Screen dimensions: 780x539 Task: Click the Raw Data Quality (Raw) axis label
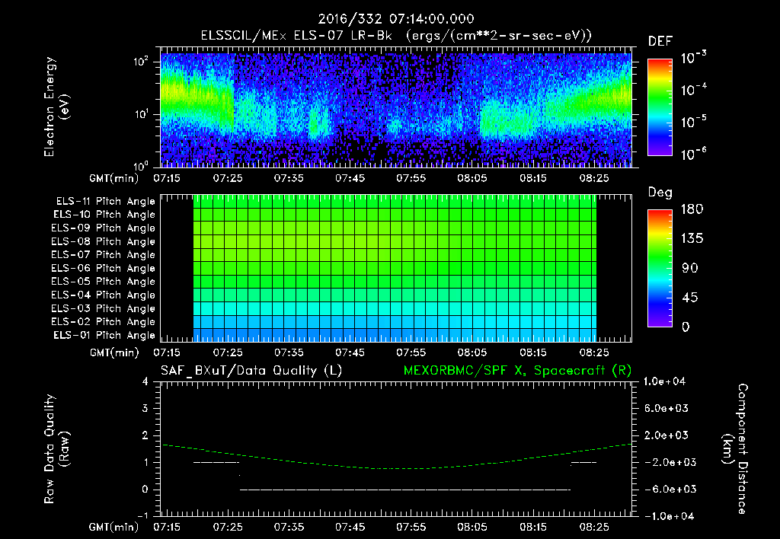(x=56, y=449)
